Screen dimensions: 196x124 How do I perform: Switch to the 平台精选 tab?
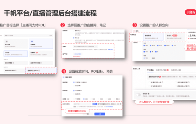(x=150, y=70)
